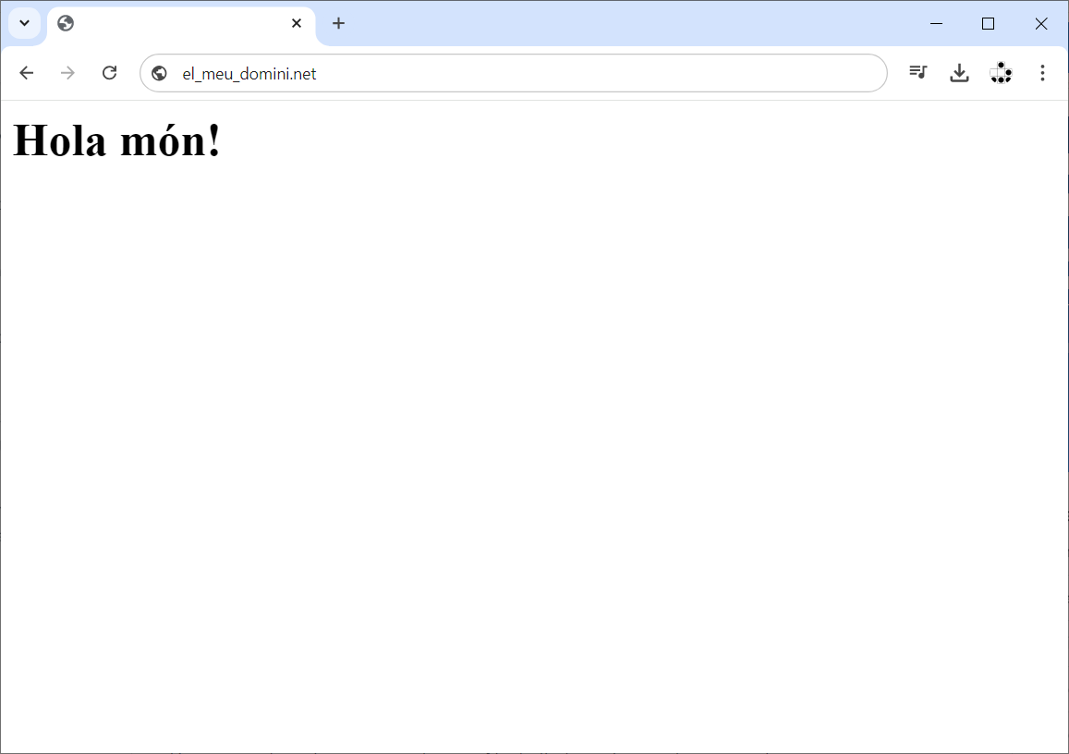Go forward to the next page
1069x754 pixels.
click(x=67, y=73)
